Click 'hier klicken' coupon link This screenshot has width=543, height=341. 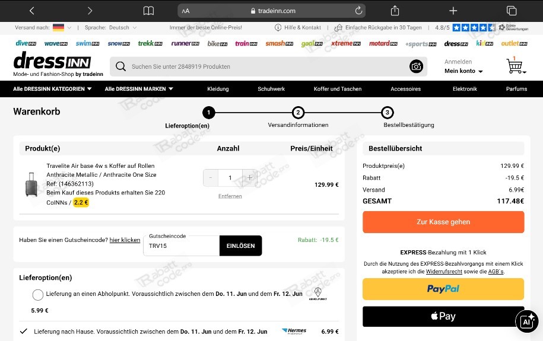click(x=125, y=240)
